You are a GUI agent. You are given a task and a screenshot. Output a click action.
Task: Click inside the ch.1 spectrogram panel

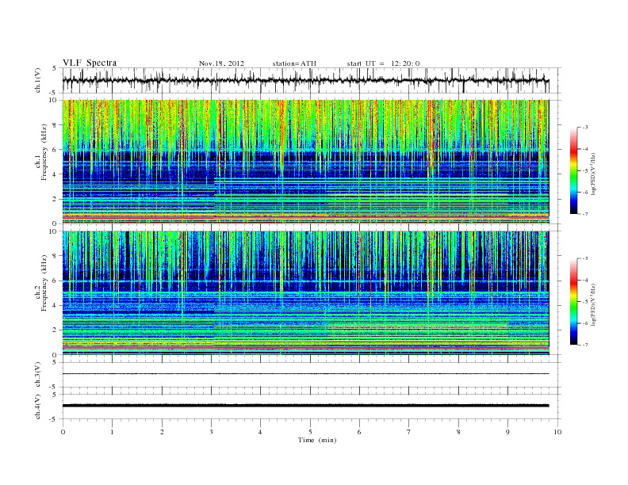coord(305,162)
